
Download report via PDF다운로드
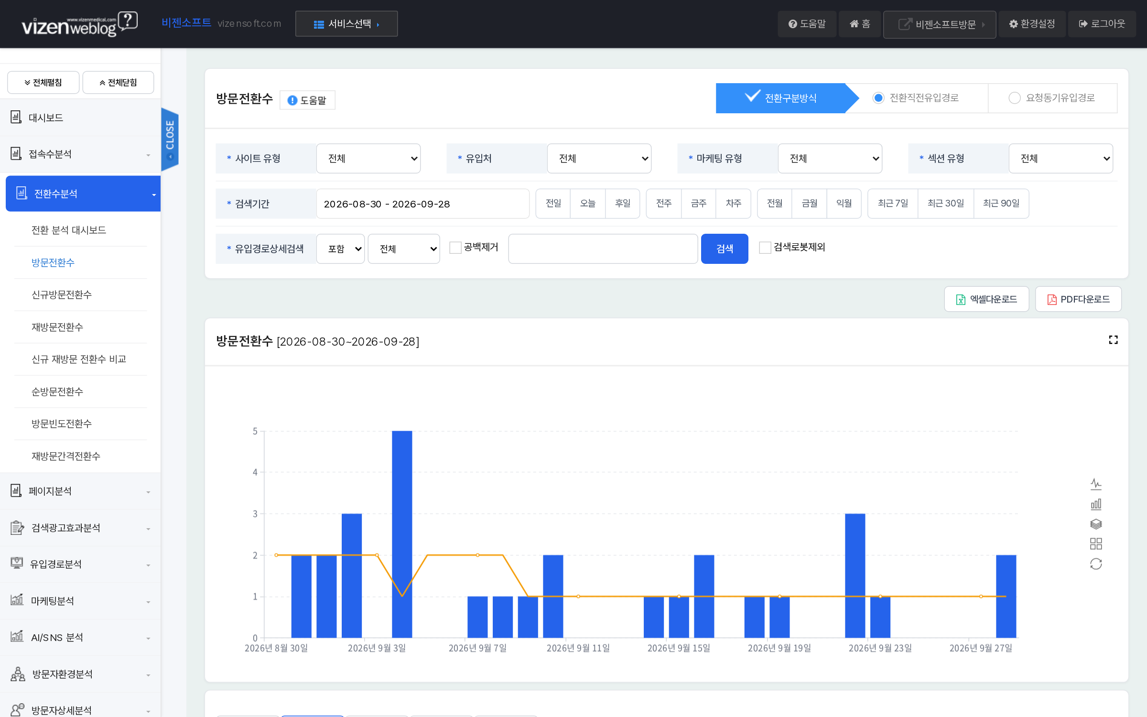pyautogui.click(x=1078, y=299)
